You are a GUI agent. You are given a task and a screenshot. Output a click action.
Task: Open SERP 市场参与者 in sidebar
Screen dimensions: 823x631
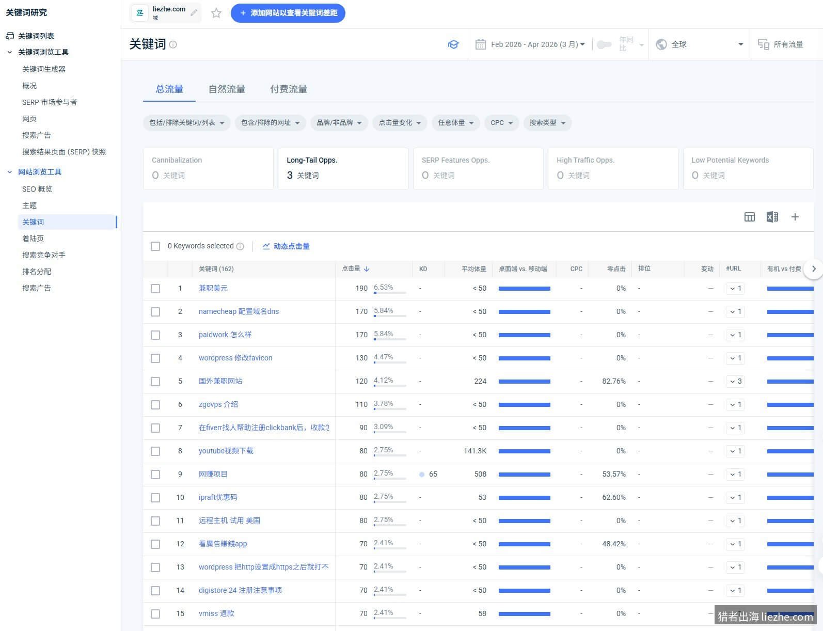pos(50,102)
